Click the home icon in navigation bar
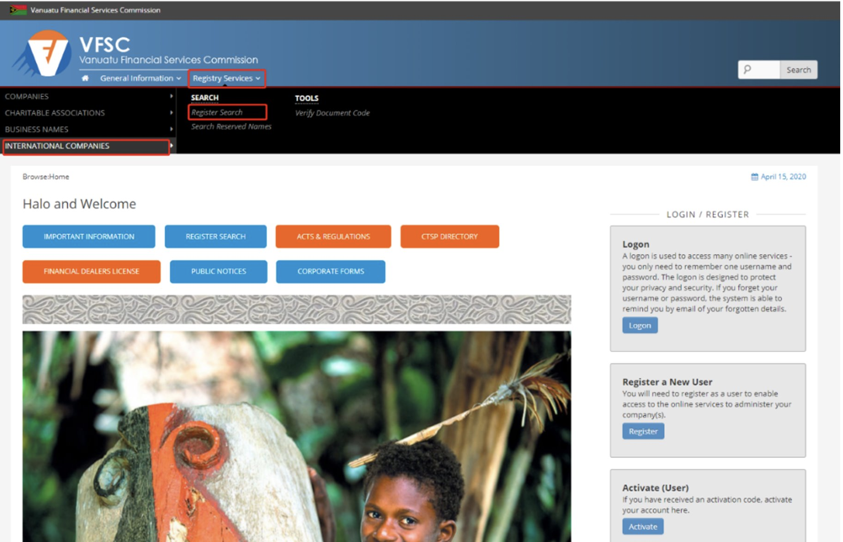843x542 pixels. [85, 78]
